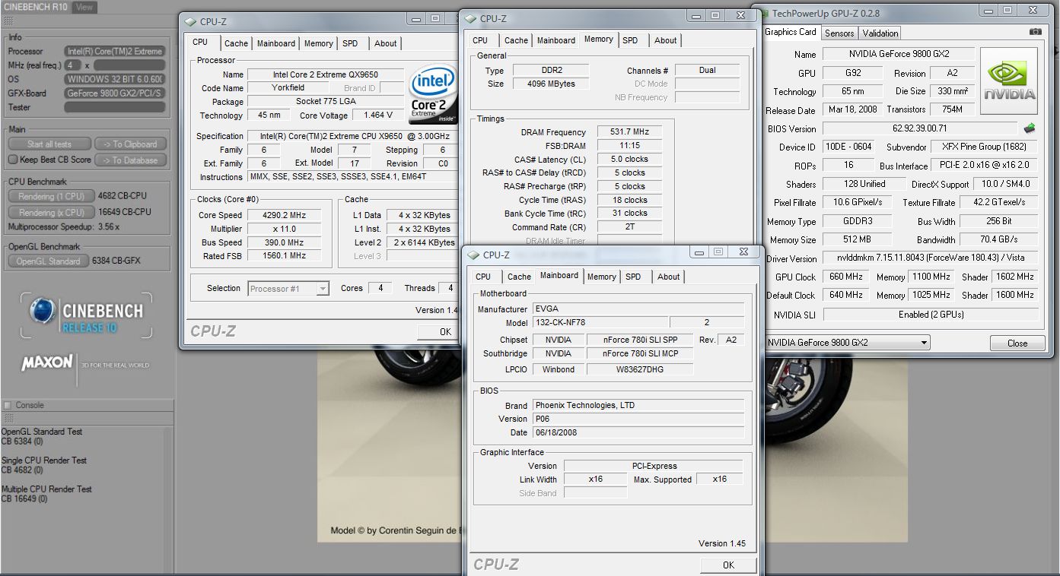The height and width of the screenshot is (576, 1060).
Task: Open SPD tab in CPU-Z Memory window
Action: (x=630, y=40)
